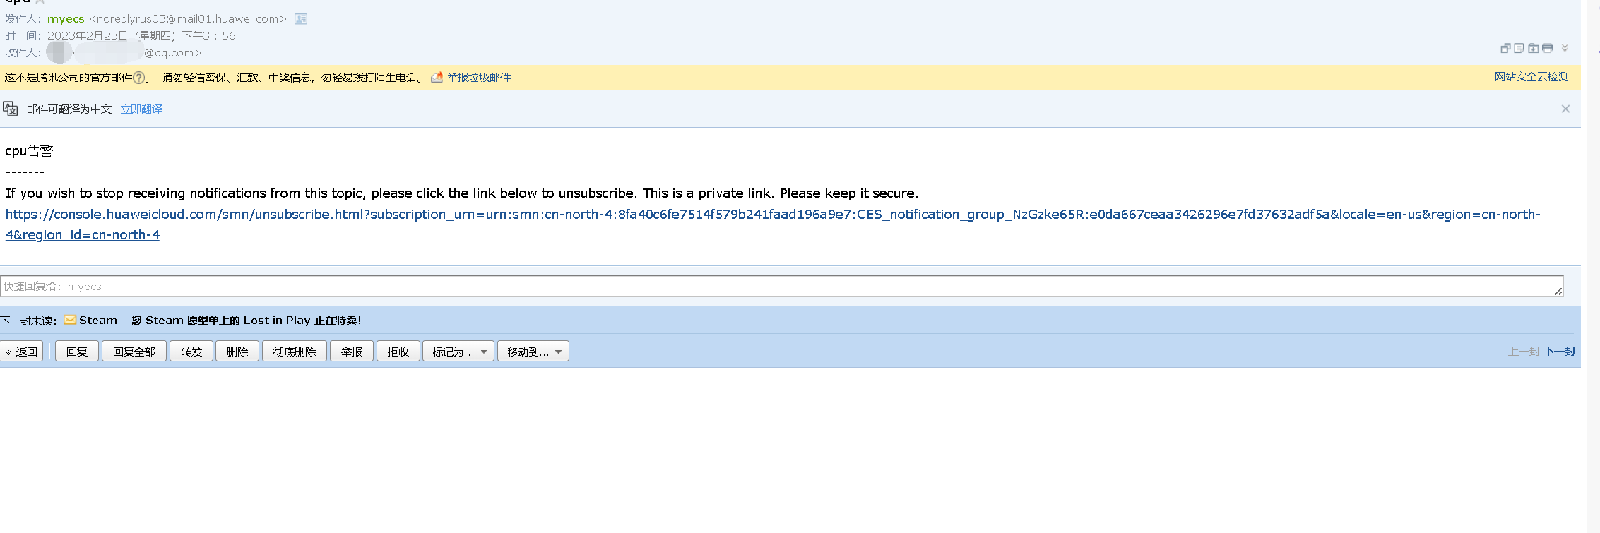The image size is (1600, 533).
Task: Print this email using printer icon
Action: (1548, 48)
